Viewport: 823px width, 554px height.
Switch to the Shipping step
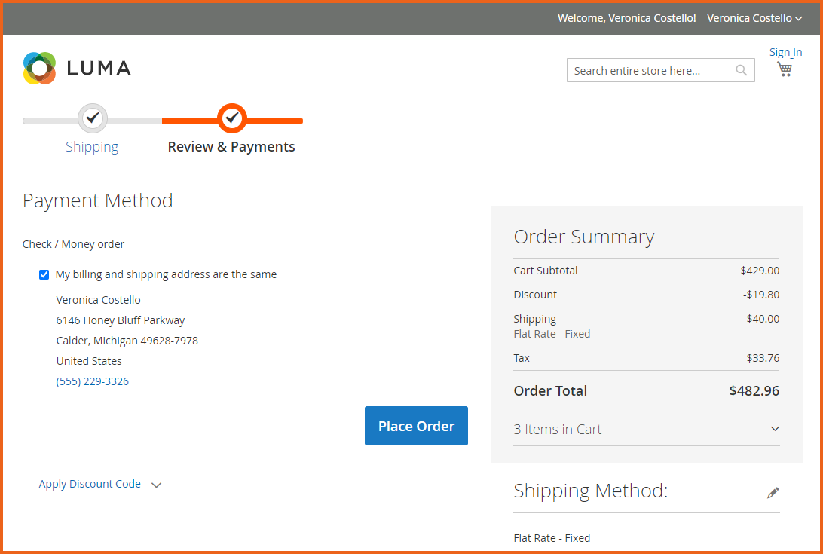click(x=92, y=146)
